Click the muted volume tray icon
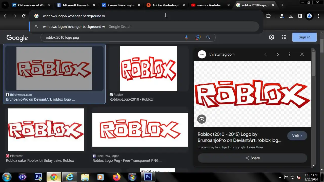 pos(299,177)
